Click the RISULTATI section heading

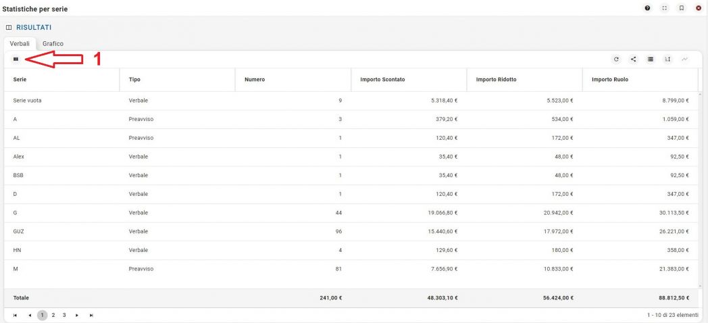pos(34,28)
